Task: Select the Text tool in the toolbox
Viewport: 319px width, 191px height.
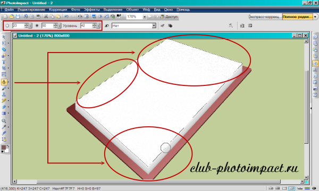Action: point(4,62)
